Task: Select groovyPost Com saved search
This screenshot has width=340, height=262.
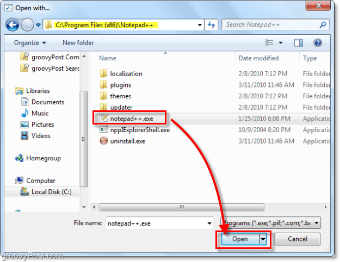Action: click(50, 57)
